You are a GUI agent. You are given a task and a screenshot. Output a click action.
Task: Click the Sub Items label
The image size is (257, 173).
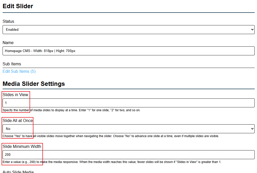12,64
